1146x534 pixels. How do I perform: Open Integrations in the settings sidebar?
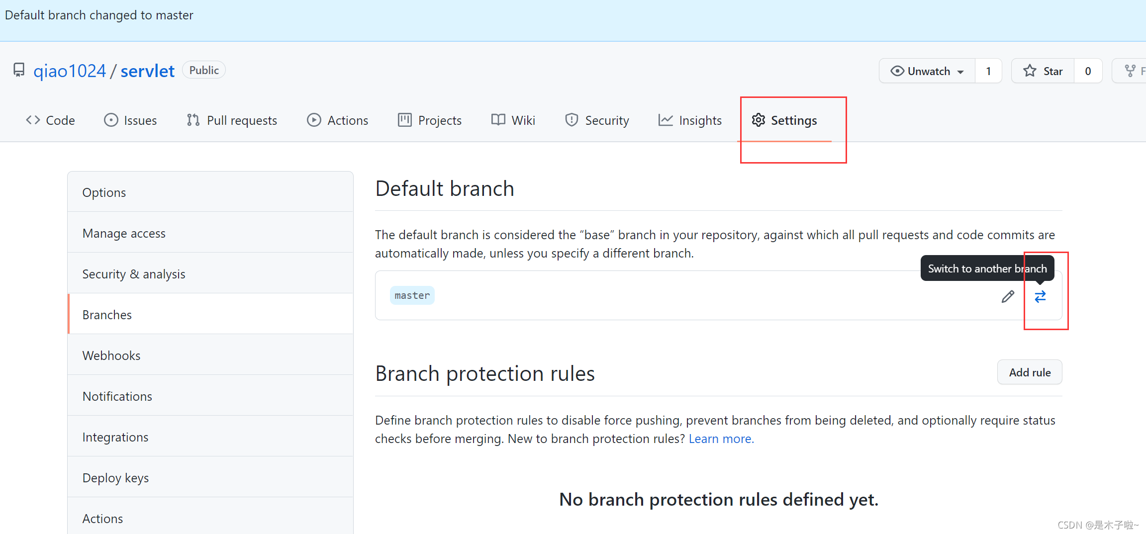(210, 437)
